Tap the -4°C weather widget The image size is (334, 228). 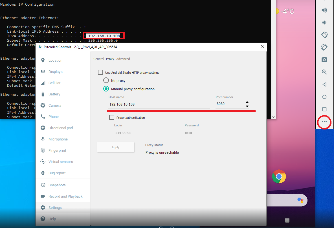pos(285,11)
